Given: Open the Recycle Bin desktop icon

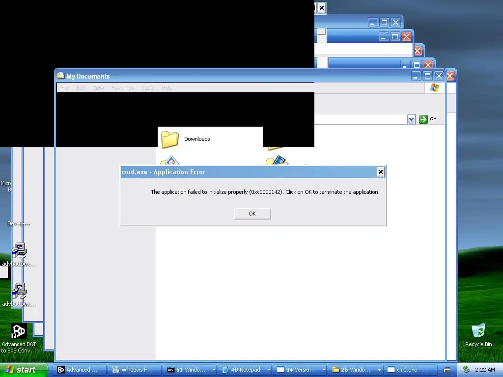Looking at the screenshot, I should 478,335.
